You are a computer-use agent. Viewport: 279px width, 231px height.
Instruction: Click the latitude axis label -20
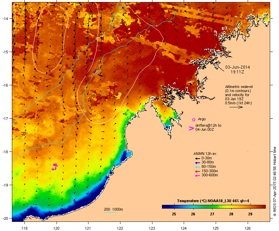coord(5,218)
